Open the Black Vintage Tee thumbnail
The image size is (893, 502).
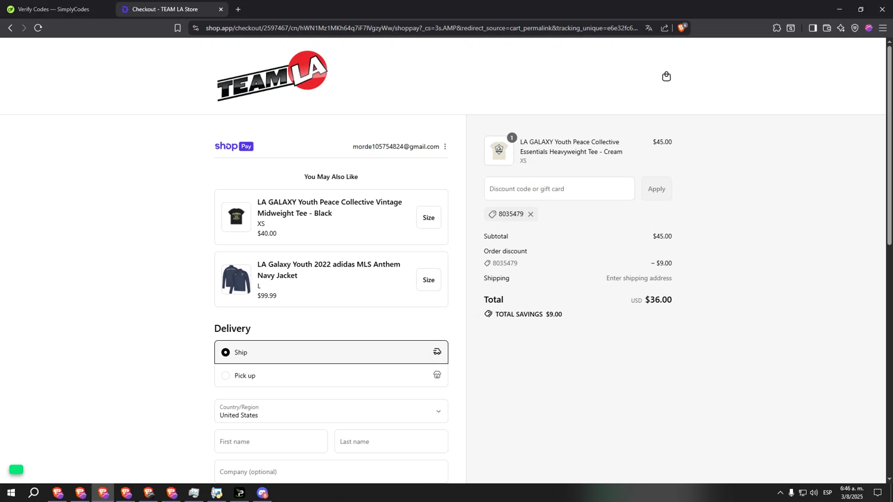pos(236,217)
